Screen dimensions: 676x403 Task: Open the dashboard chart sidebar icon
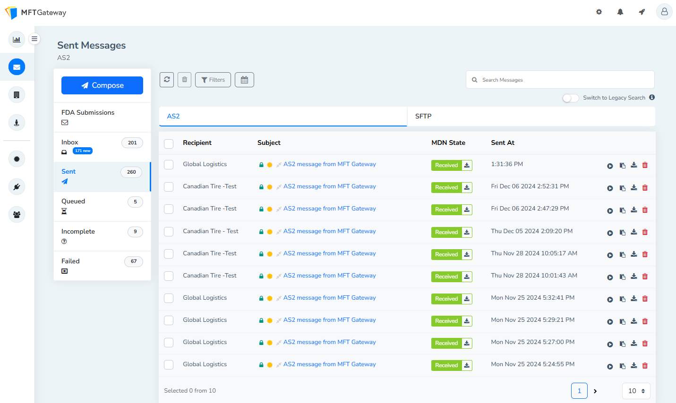17,39
